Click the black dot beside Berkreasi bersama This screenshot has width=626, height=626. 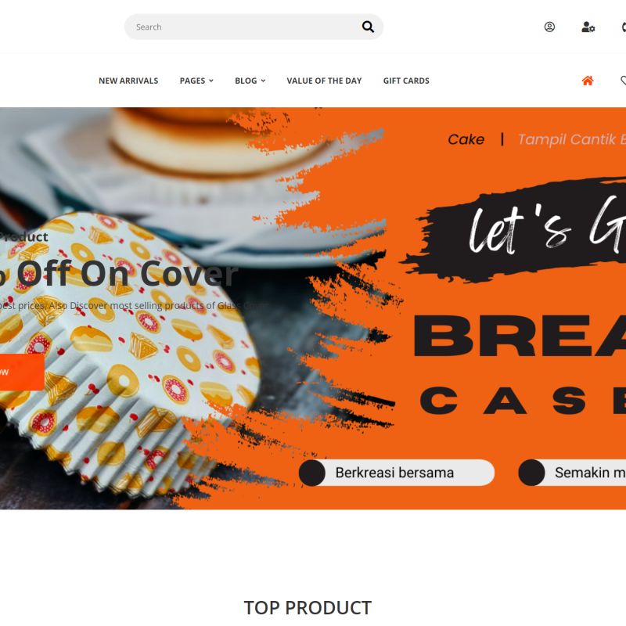click(312, 473)
